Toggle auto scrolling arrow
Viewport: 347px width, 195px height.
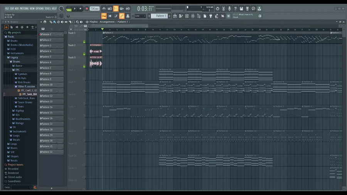point(110,16)
